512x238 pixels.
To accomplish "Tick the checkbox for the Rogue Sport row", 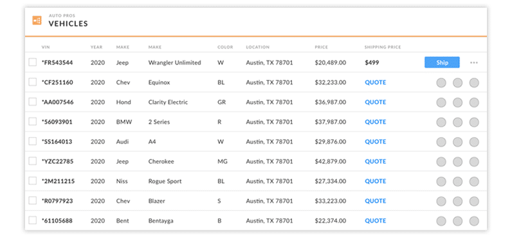I will (33, 181).
